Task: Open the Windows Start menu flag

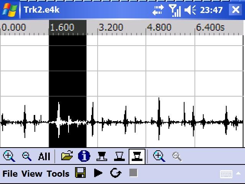Action: coord(10,10)
